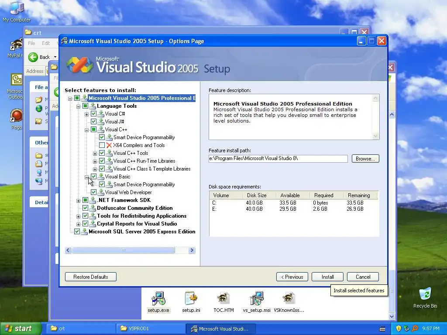Uncheck the Visual C# checkbox

coord(93,114)
